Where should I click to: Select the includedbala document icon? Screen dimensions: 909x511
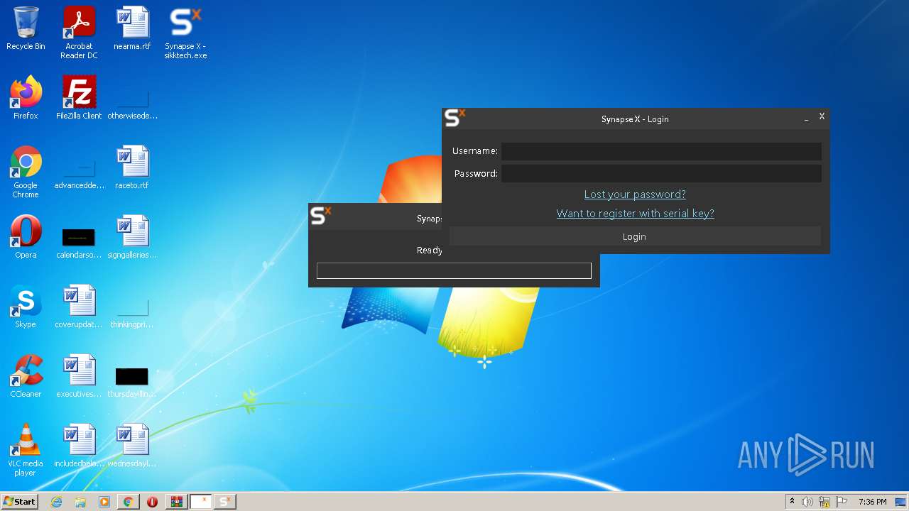(x=79, y=446)
